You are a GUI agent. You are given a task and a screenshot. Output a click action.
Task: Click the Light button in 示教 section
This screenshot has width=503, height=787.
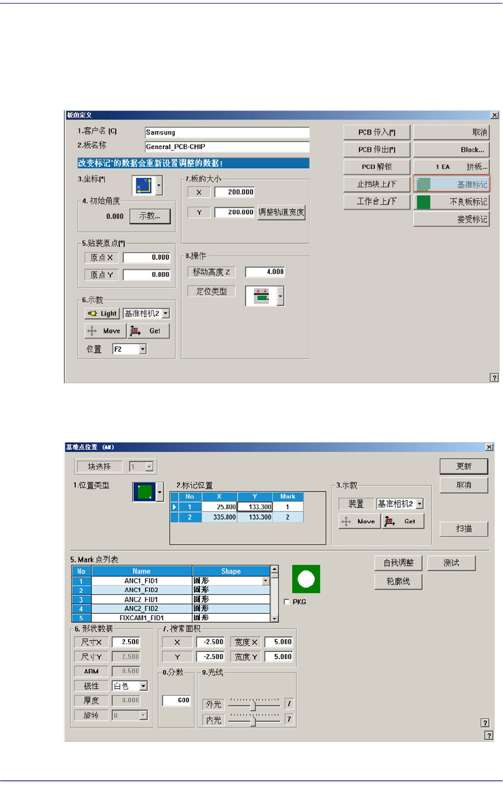click(x=102, y=313)
